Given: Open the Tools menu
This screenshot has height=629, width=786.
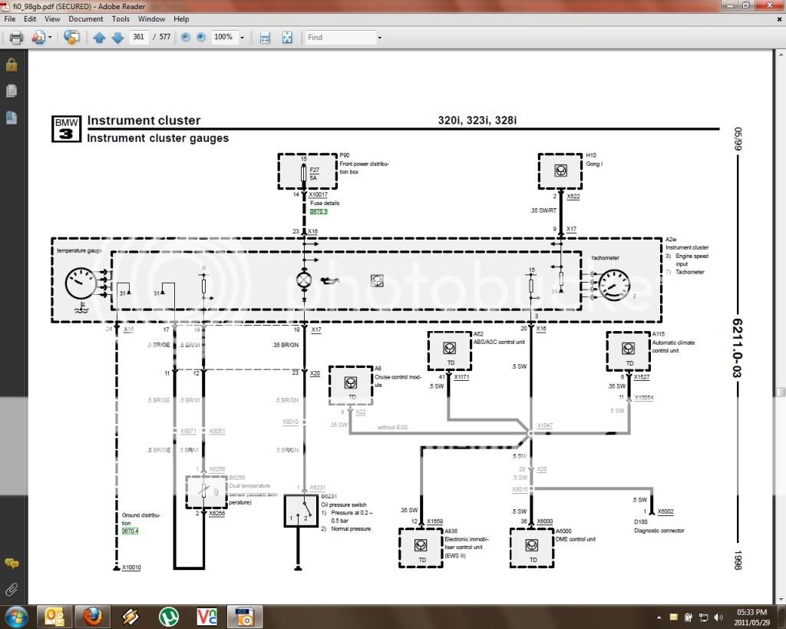Looking at the screenshot, I should tap(121, 18).
